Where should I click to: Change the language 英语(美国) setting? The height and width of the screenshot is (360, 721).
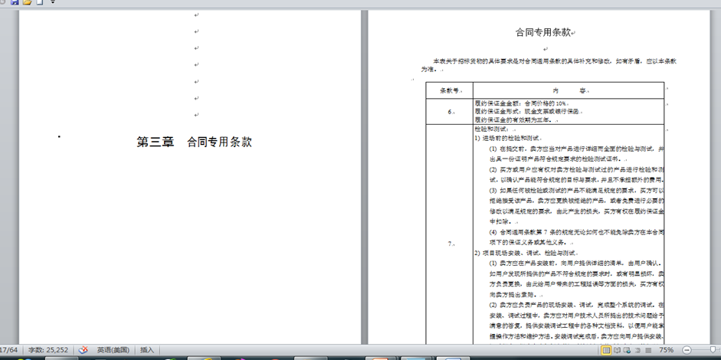[x=113, y=350]
